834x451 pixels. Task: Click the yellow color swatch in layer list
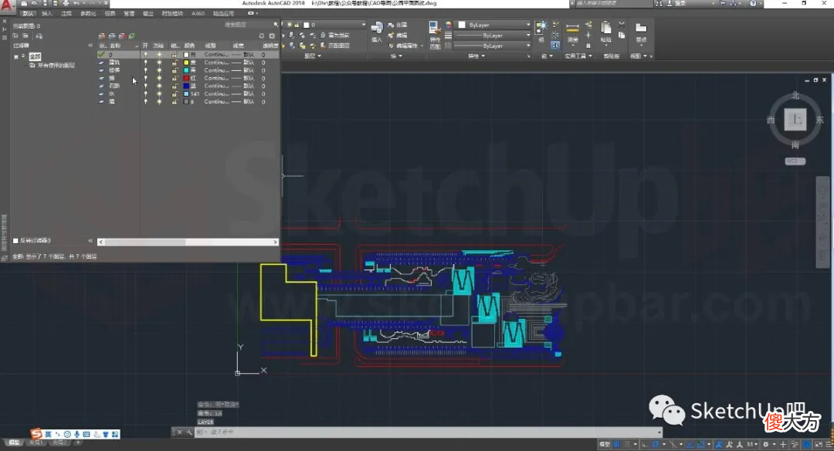(186, 63)
